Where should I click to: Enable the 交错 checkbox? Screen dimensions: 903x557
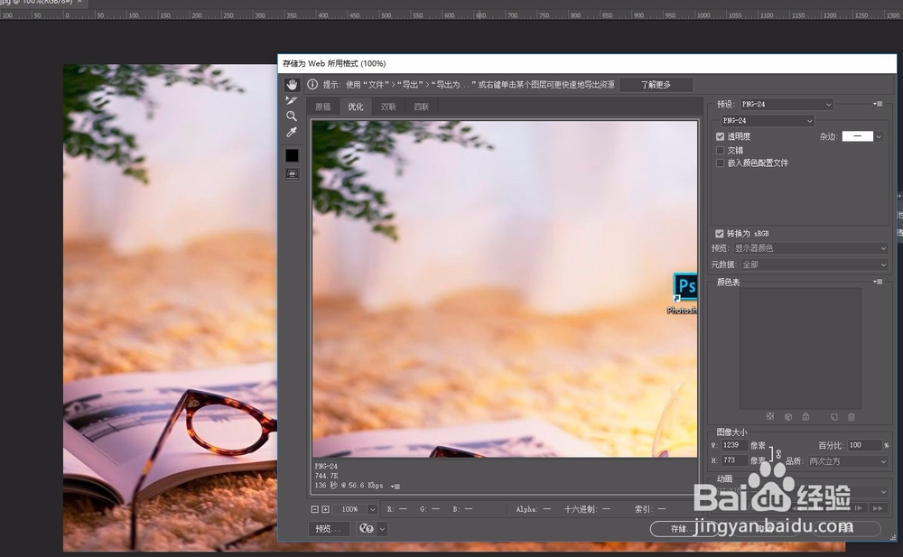point(720,151)
